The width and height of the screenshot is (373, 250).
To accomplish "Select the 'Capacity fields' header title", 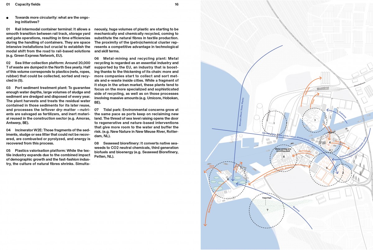I will pyautogui.click(x=28, y=4).
